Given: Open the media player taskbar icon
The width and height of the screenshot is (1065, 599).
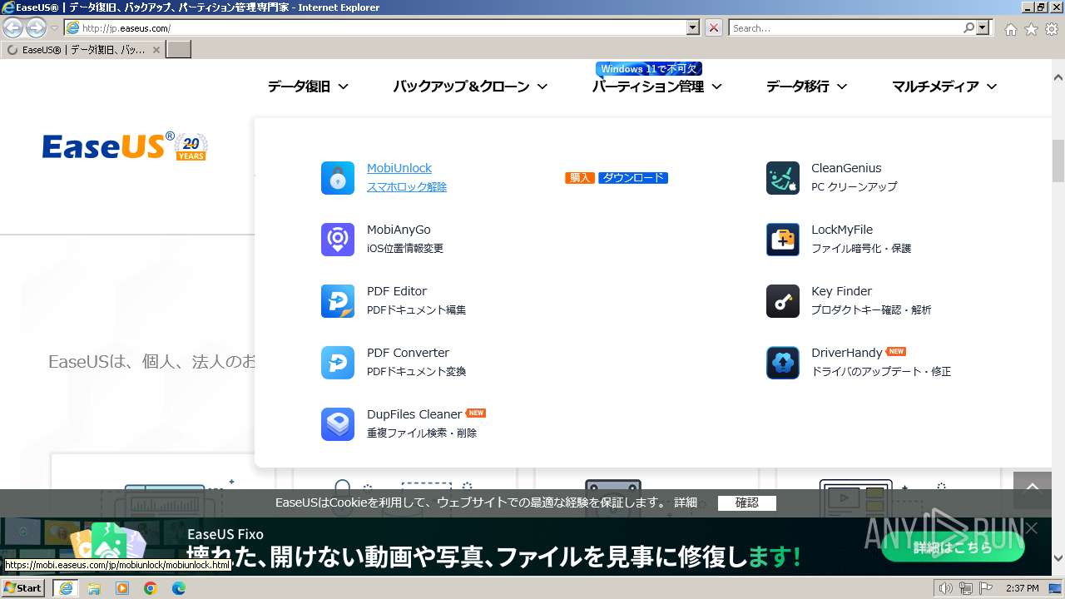Looking at the screenshot, I should coord(122,588).
